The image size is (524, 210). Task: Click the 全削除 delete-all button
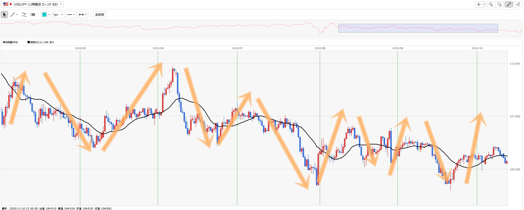[x=100, y=15]
